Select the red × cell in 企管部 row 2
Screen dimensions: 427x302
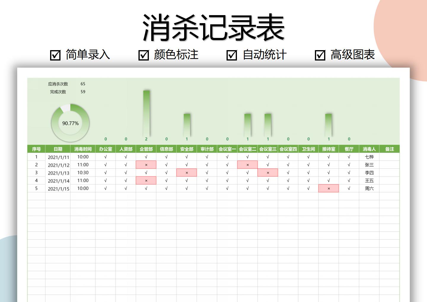146,165
